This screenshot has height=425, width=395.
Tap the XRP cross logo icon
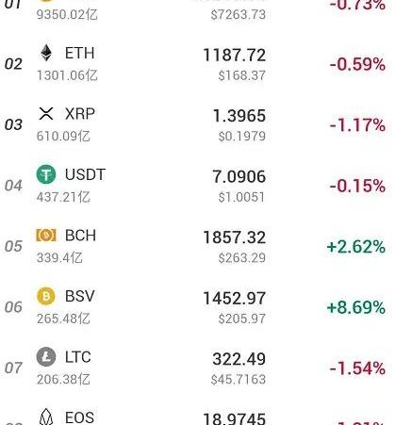click(46, 113)
